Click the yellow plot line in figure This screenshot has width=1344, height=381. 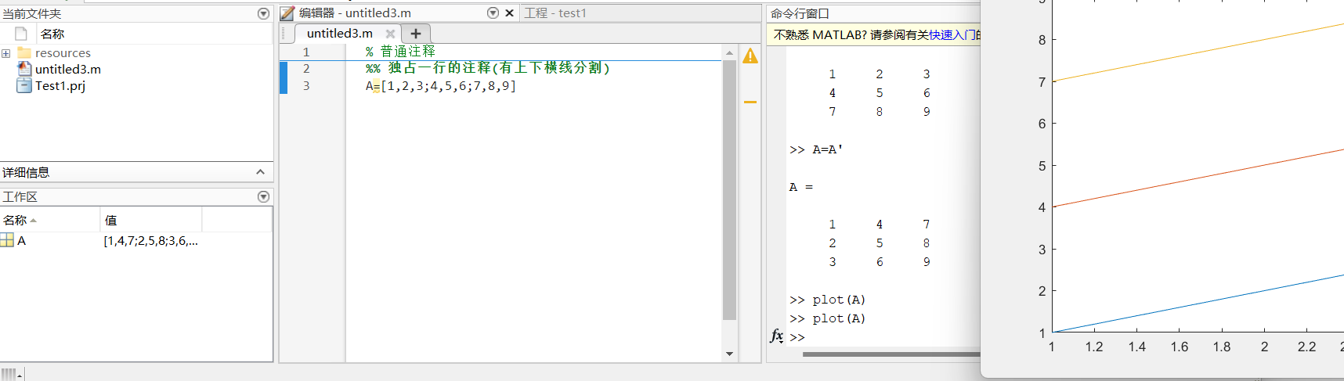point(1198,52)
